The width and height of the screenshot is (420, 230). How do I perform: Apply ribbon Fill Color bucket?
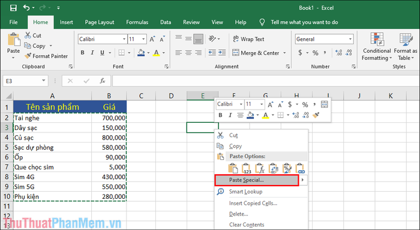point(141,53)
